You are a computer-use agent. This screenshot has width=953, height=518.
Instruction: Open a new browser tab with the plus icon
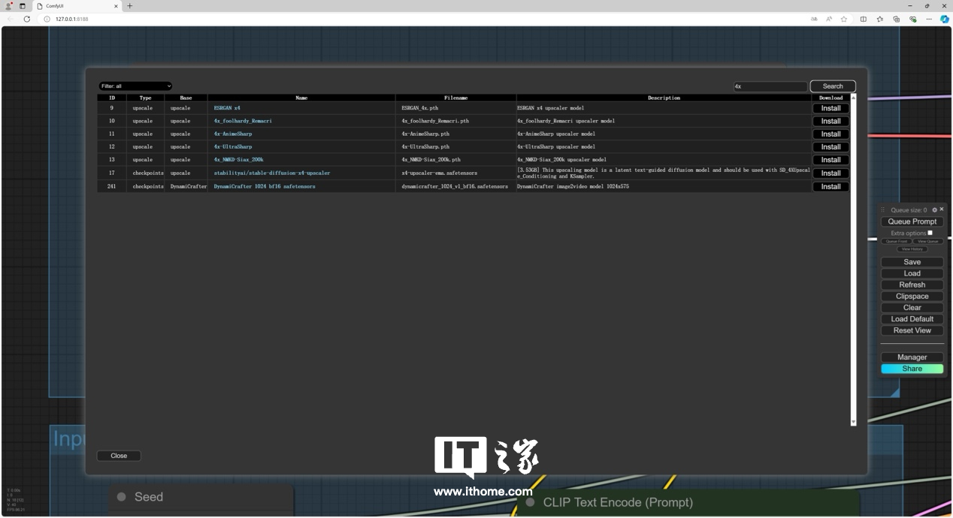130,6
